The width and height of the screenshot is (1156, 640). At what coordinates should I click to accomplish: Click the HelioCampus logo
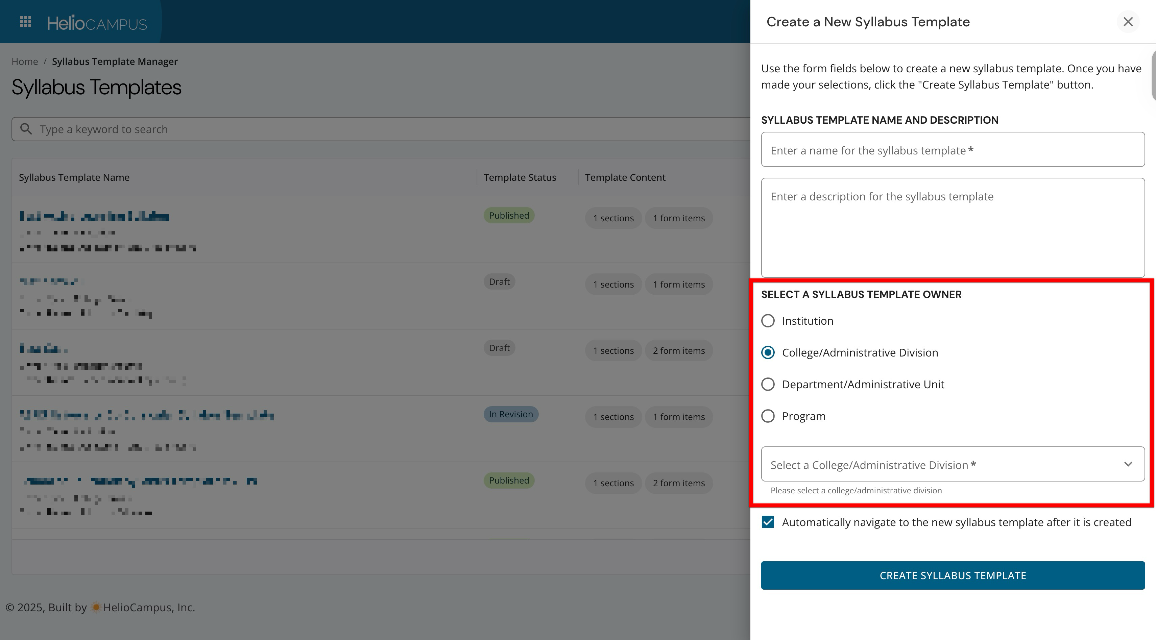[x=97, y=23]
